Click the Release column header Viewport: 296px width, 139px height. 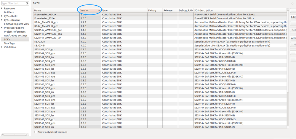tap(170, 10)
